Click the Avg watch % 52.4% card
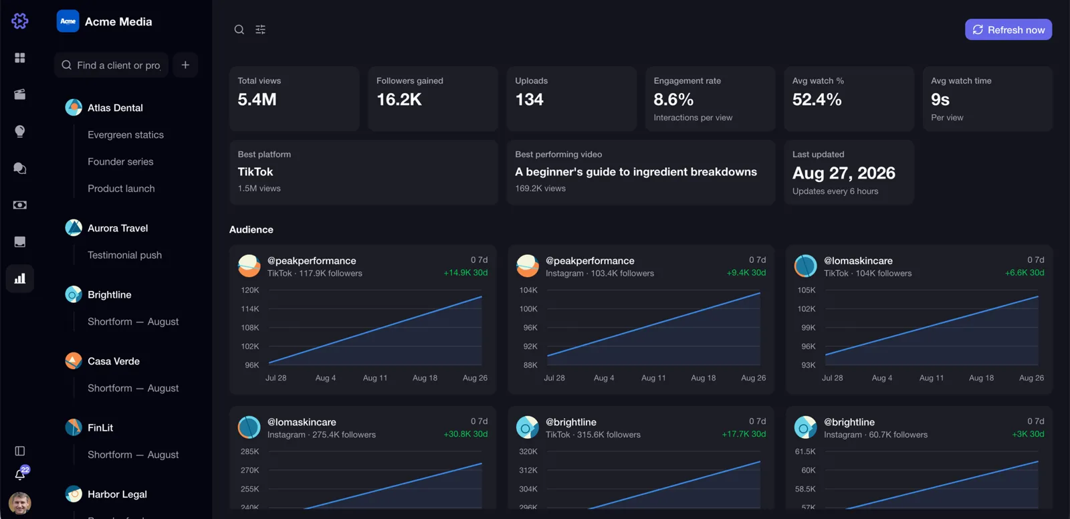 (x=849, y=99)
